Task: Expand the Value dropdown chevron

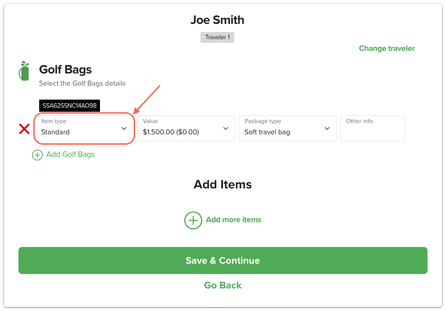Action: 226,128
